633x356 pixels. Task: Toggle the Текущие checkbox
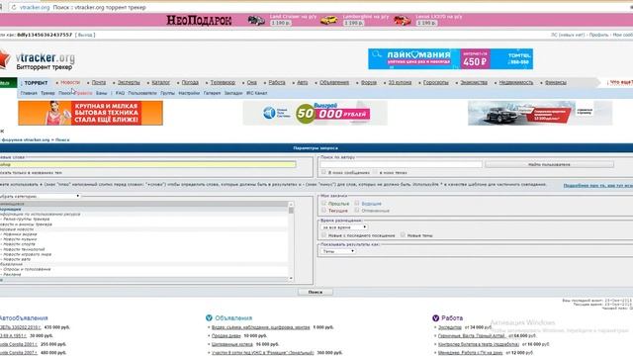click(323, 211)
